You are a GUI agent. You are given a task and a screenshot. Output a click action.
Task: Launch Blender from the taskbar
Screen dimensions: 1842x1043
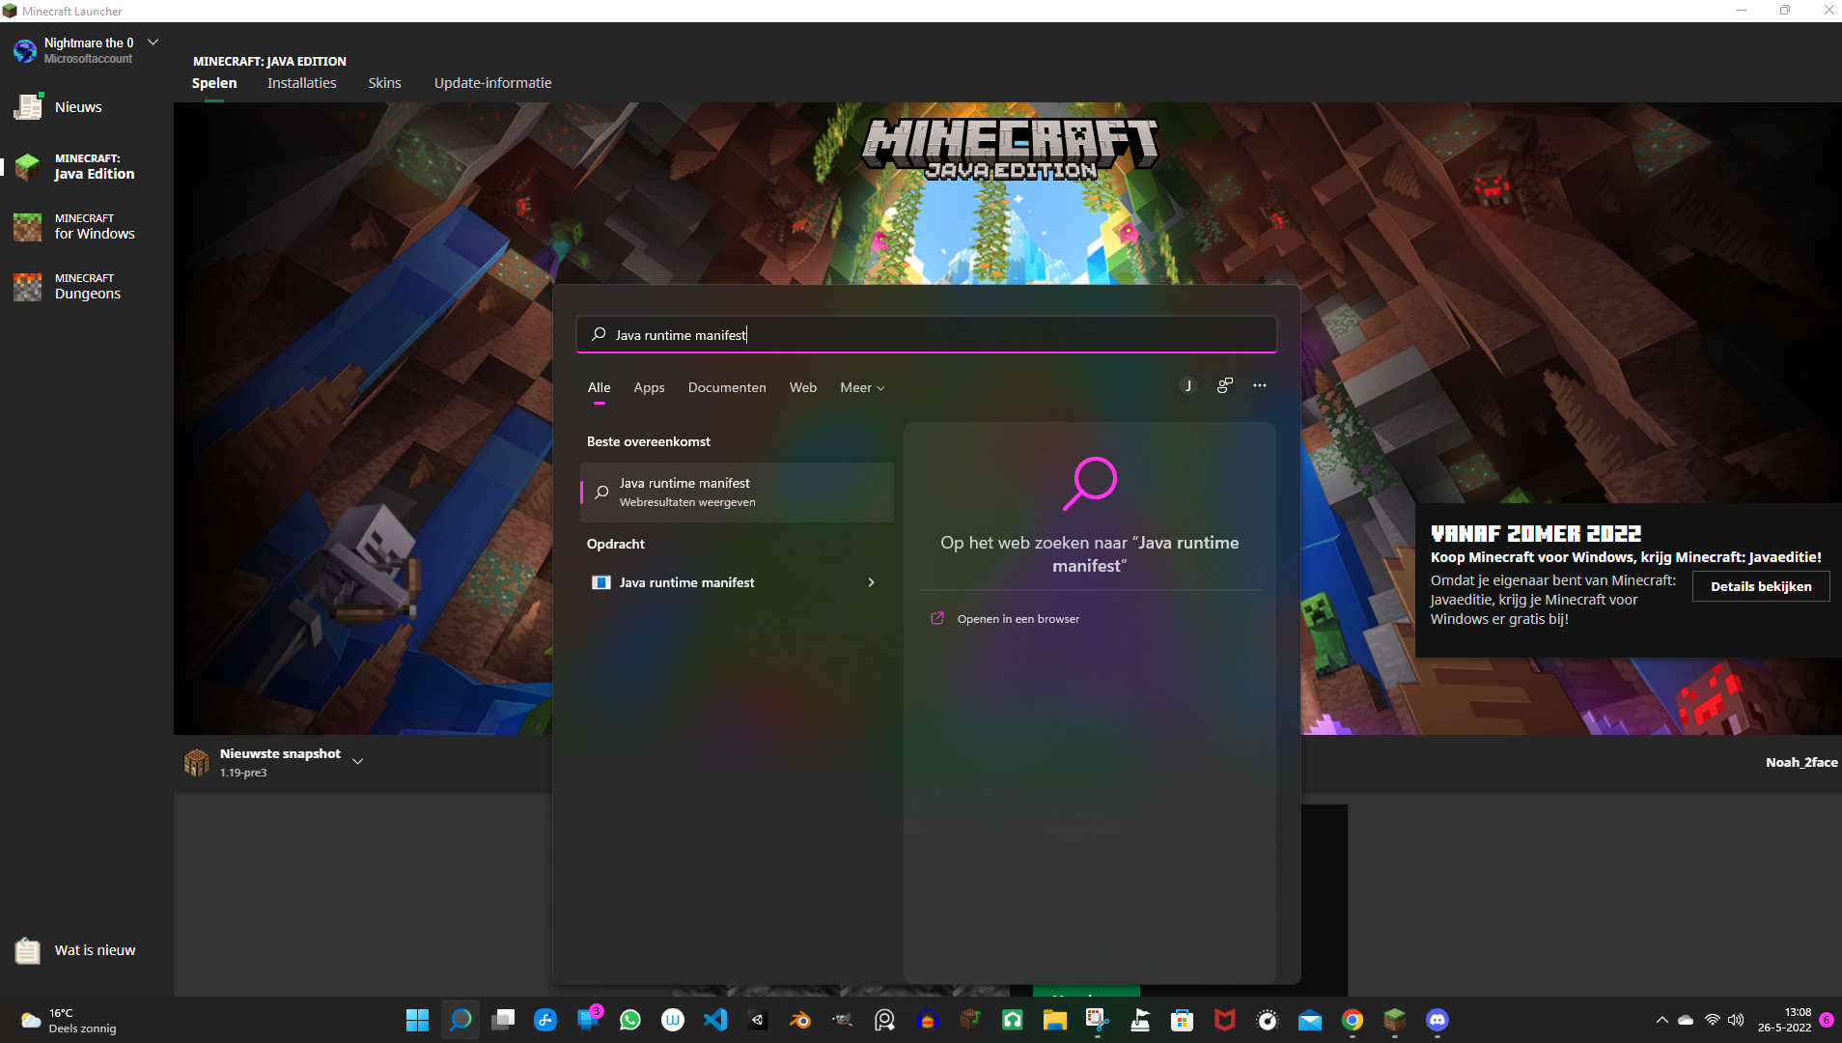pyautogui.click(x=800, y=1020)
